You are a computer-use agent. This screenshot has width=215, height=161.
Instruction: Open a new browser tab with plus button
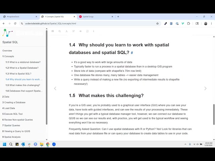pyautogui.click(x=118, y=16)
